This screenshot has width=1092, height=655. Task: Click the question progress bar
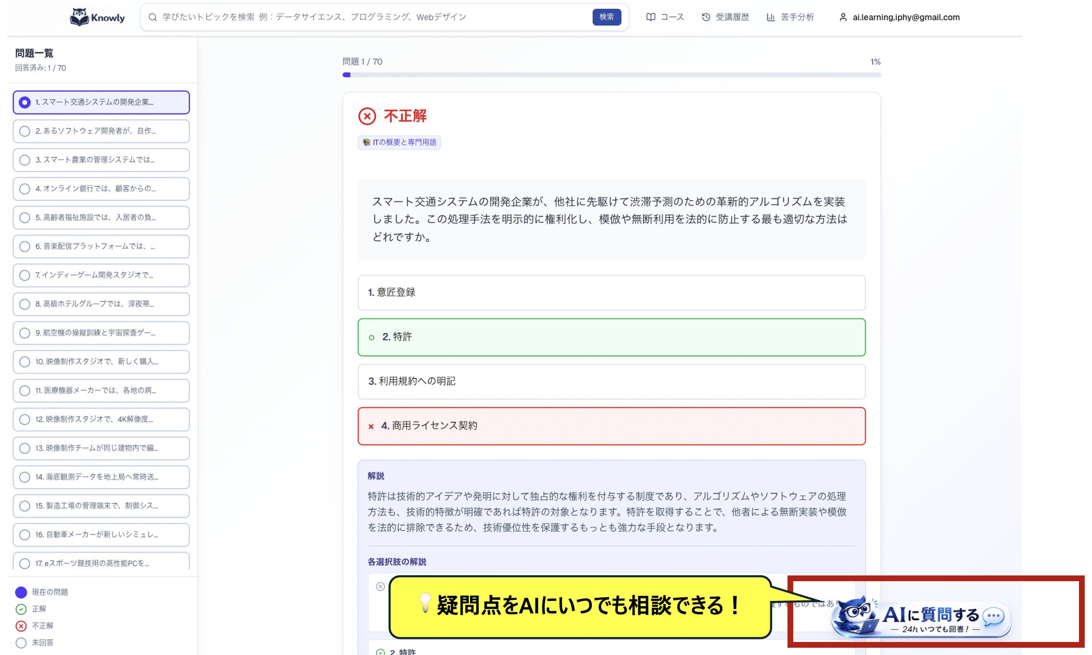click(x=611, y=75)
